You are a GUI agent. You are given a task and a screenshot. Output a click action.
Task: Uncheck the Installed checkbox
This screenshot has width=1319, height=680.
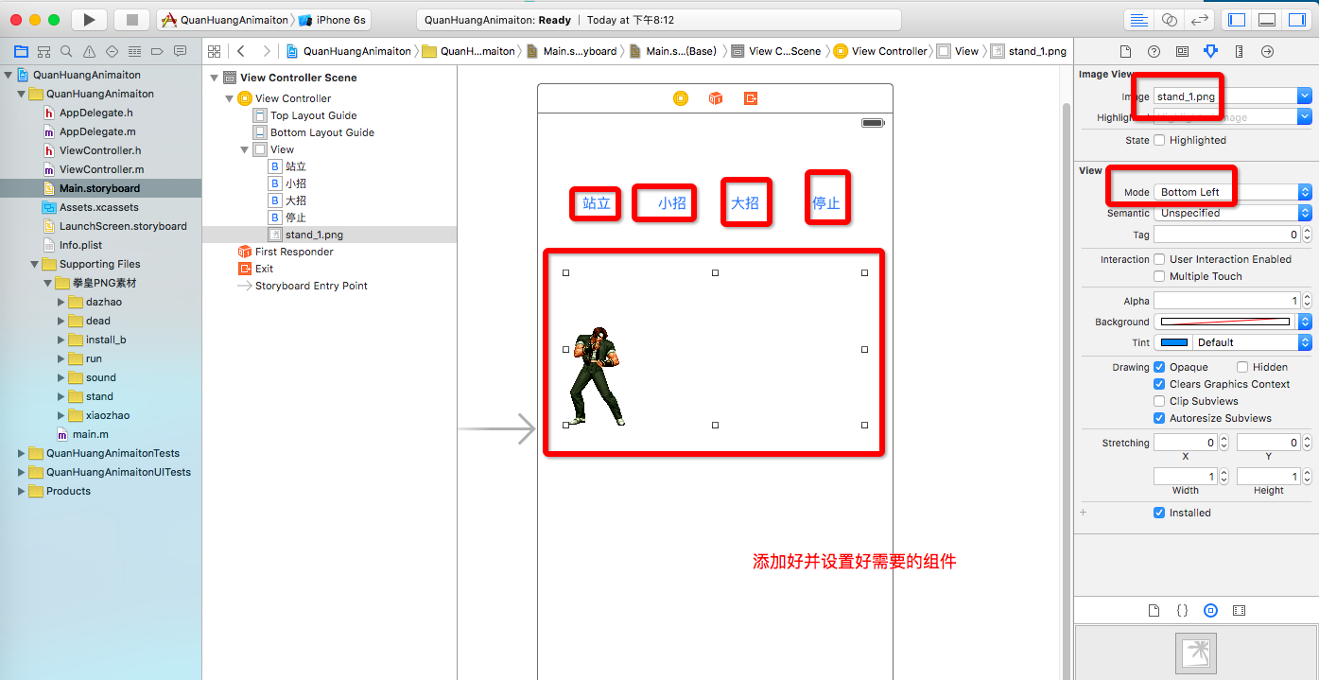1159,513
